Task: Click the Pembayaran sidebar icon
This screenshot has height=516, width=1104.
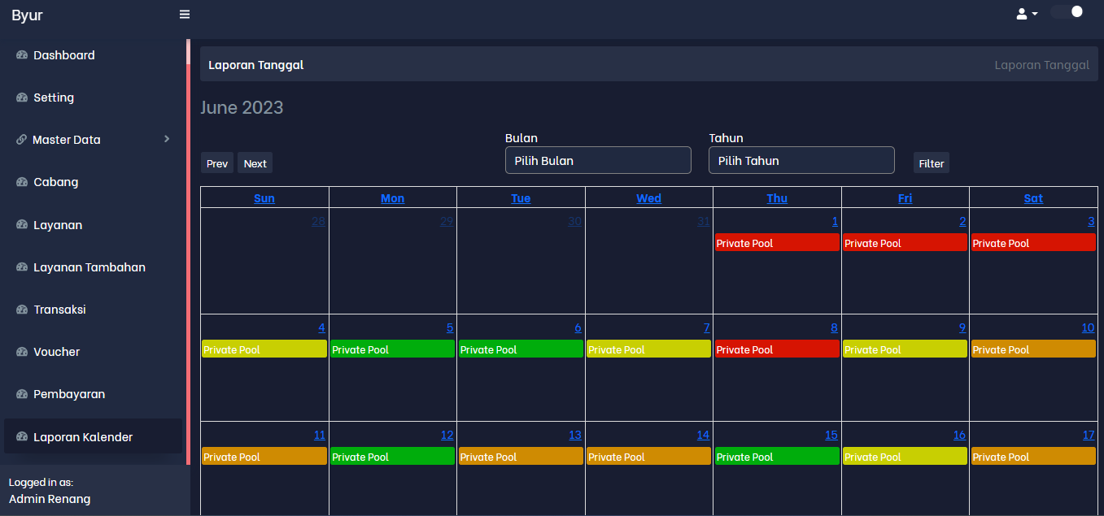Action: (x=22, y=394)
